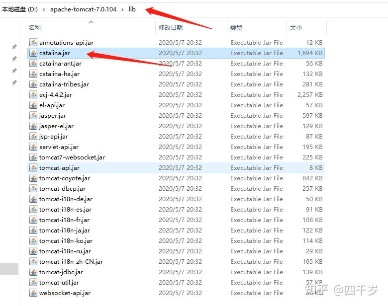Click the websocket-api.jar file icon

point(33,293)
